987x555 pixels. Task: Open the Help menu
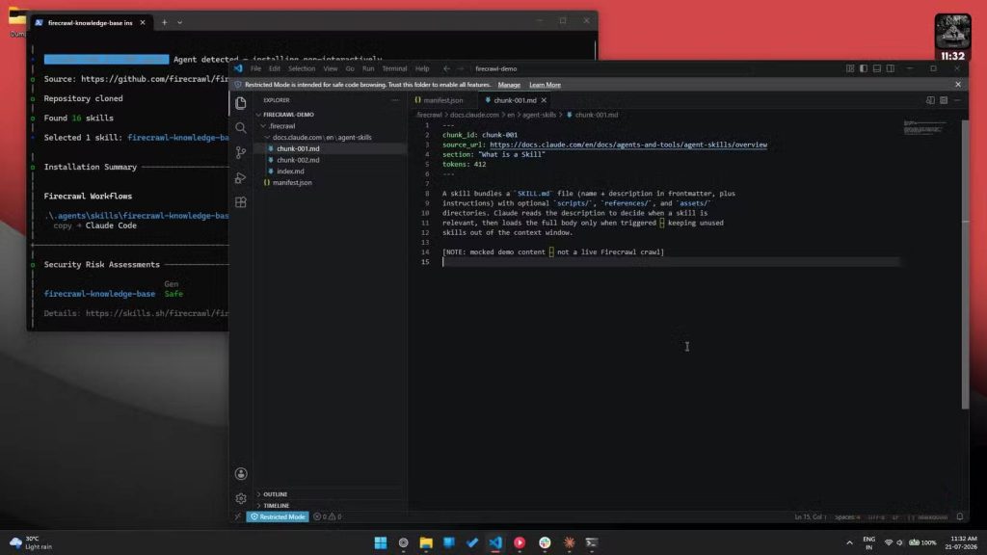tap(422, 68)
